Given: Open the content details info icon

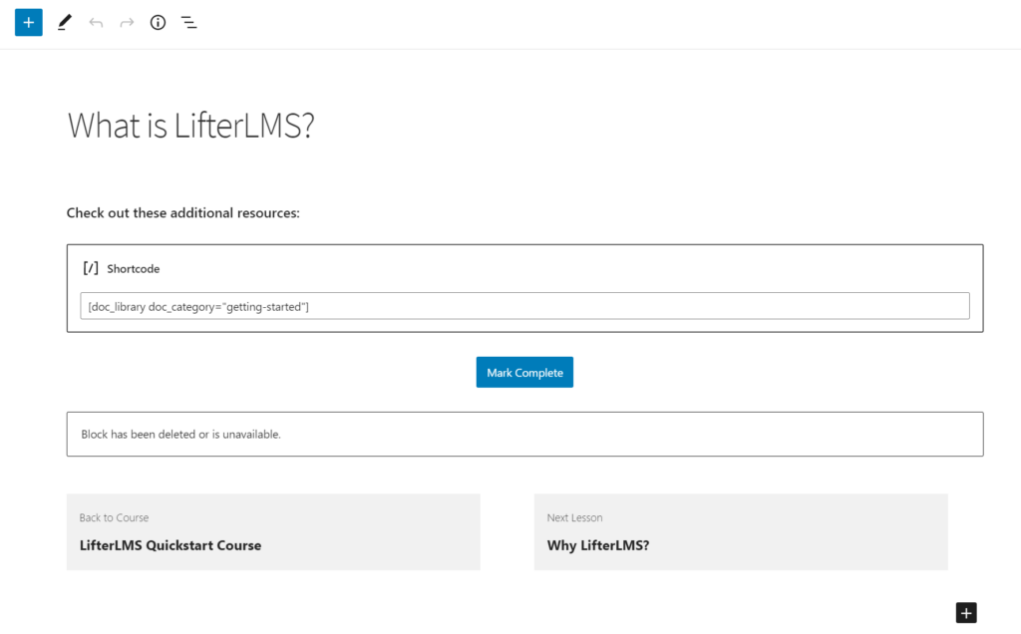Looking at the screenshot, I should click(x=158, y=23).
